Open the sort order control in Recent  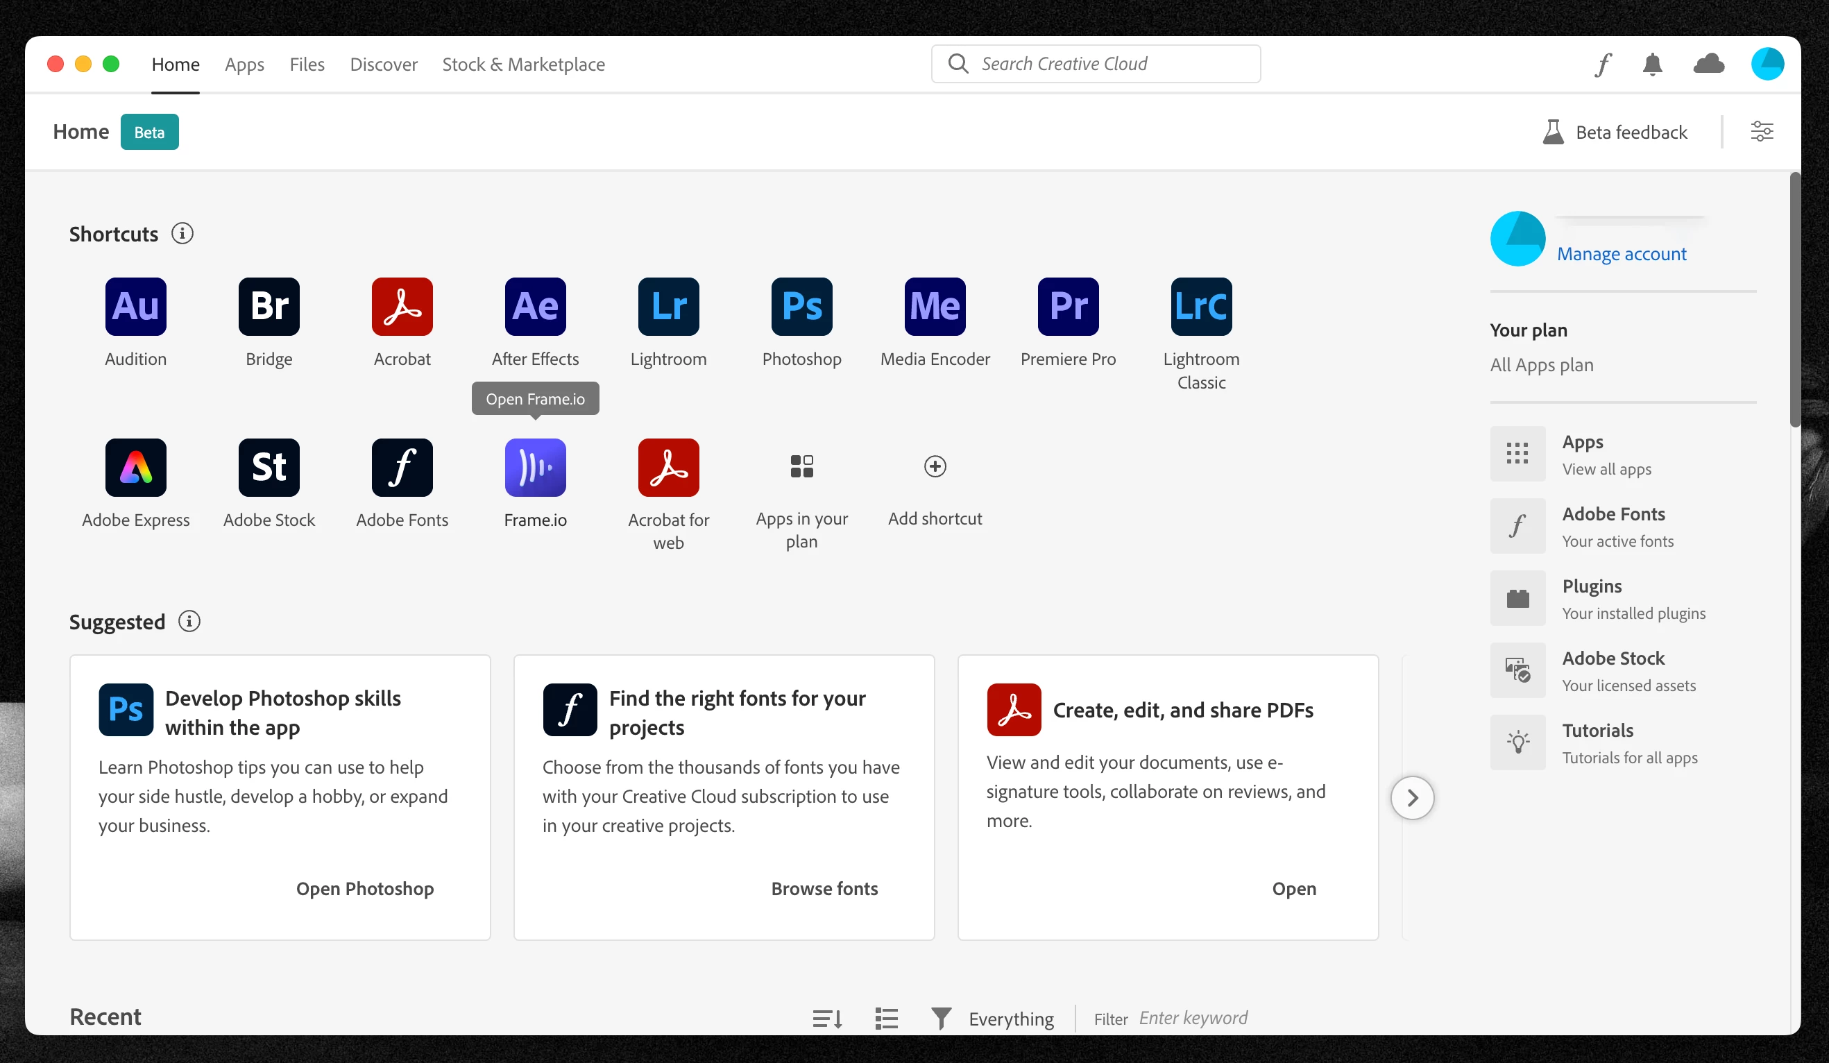[x=826, y=1018]
